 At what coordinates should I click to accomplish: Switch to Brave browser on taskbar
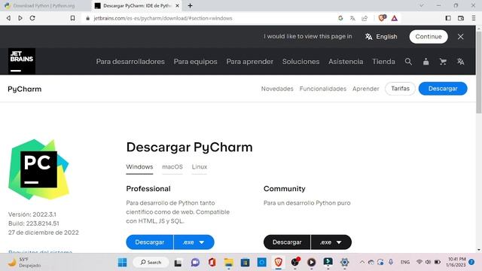[x=279, y=262]
